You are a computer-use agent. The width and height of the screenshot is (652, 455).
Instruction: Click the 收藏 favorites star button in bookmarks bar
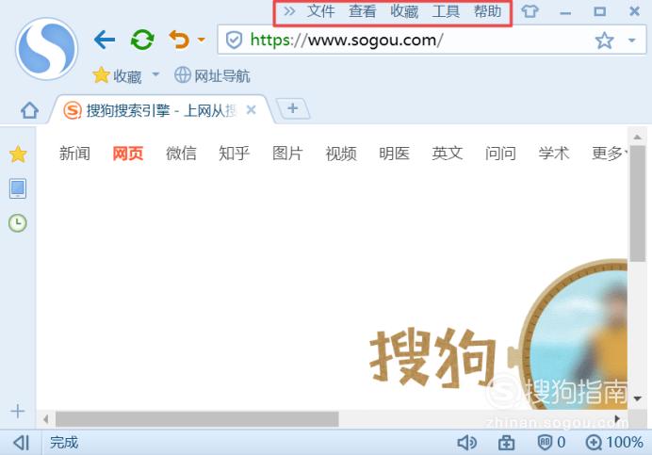[117, 75]
